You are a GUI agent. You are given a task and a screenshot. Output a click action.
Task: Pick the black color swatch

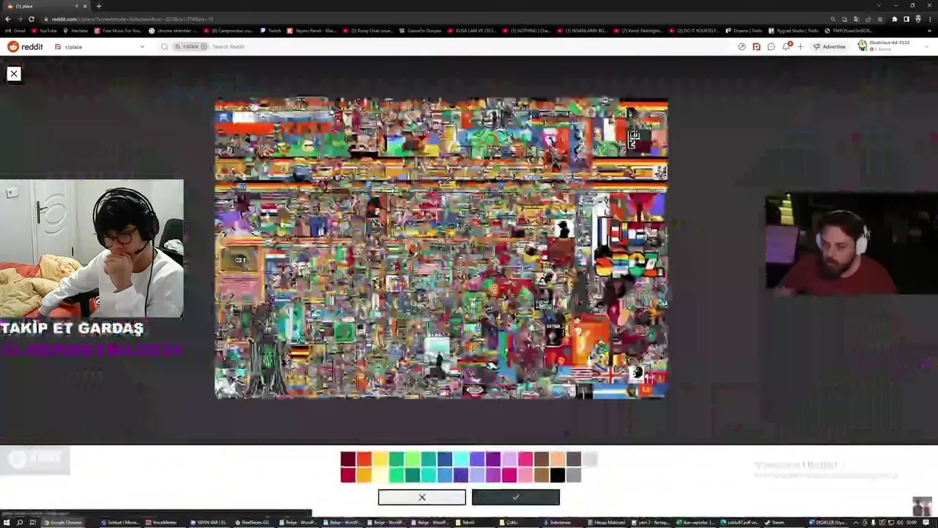[557, 475]
